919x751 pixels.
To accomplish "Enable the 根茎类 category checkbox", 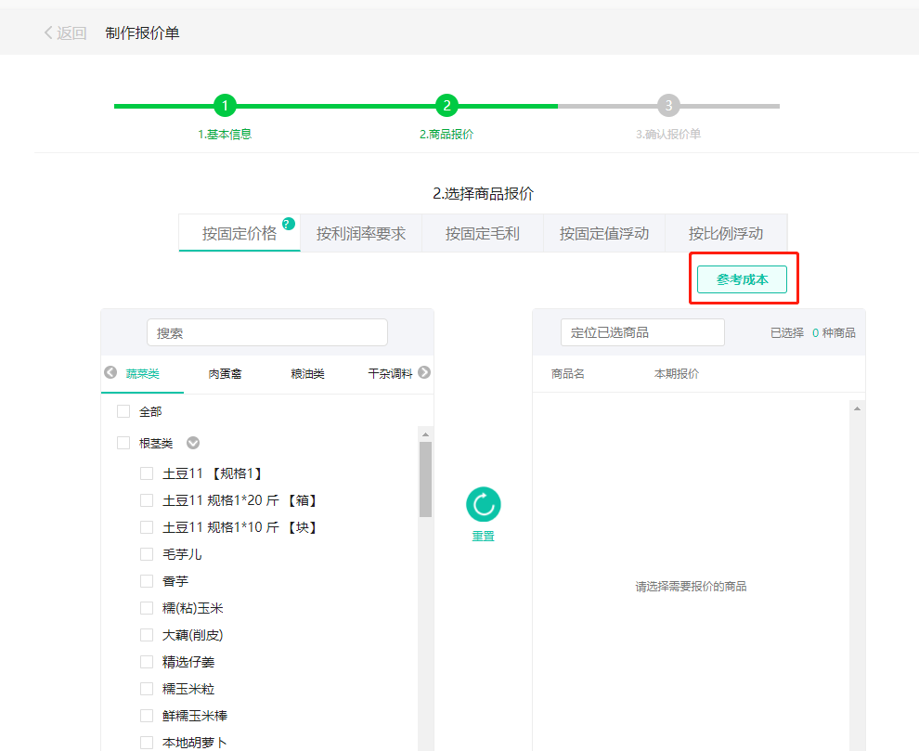I will [x=122, y=443].
